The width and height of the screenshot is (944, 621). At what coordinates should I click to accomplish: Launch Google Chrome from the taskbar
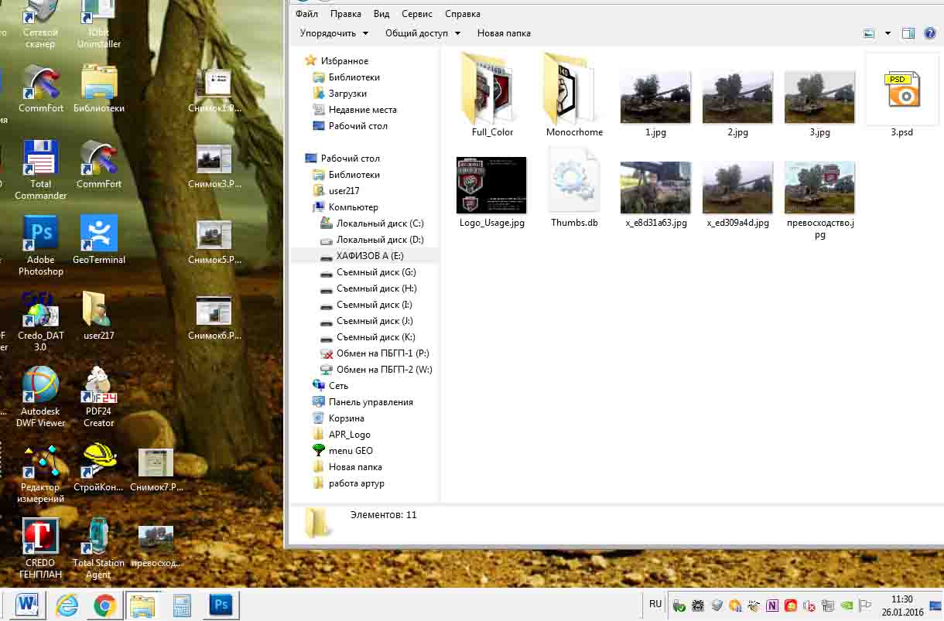click(x=104, y=605)
